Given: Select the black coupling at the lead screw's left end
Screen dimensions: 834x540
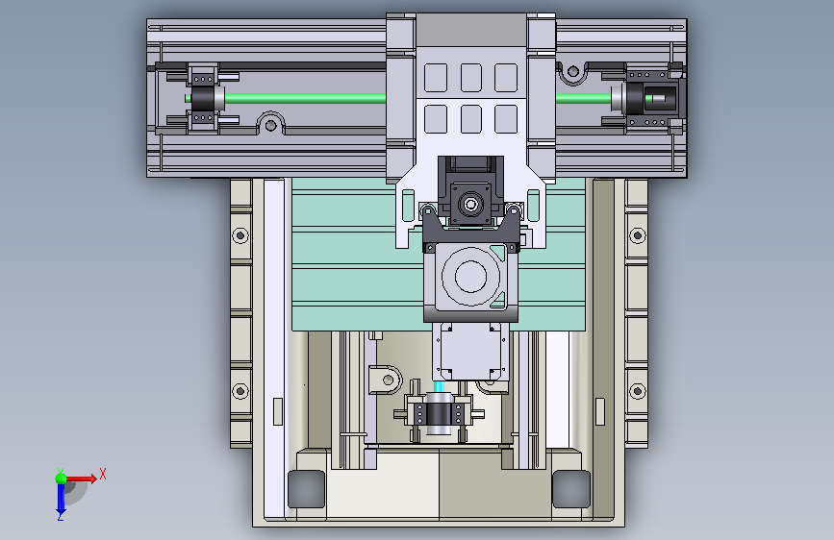Looking at the screenshot, I should click(x=202, y=98).
